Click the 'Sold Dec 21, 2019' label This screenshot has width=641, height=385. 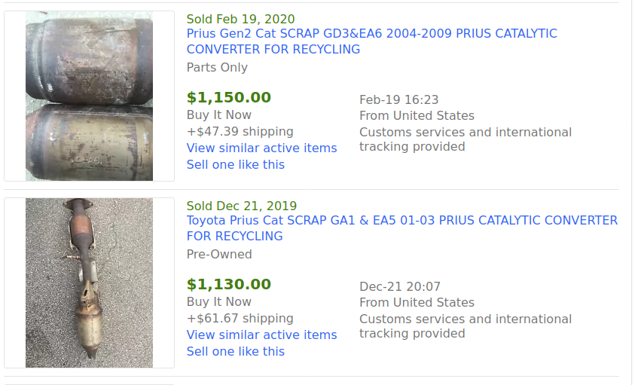(x=241, y=206)
